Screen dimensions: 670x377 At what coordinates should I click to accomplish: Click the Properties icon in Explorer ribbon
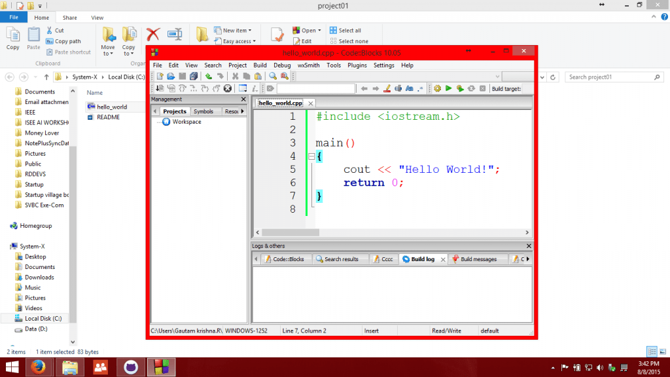277,35
